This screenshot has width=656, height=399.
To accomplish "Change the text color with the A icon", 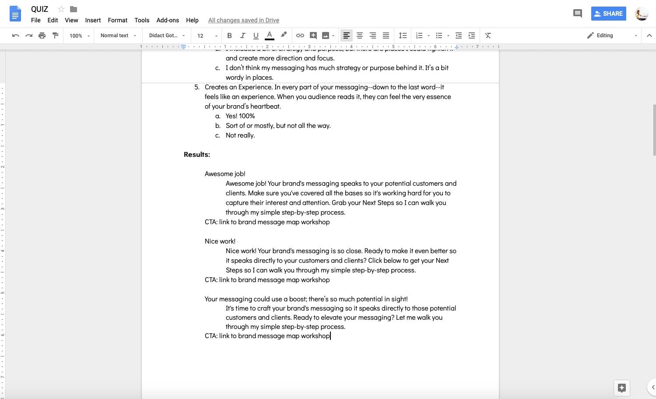I will 270,35.
